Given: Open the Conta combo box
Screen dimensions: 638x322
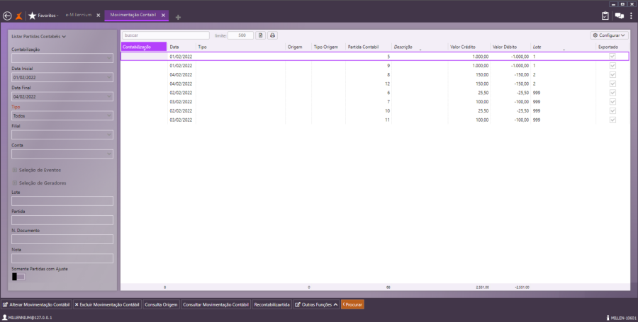Looking at the screenshot, I should (62, 154).
